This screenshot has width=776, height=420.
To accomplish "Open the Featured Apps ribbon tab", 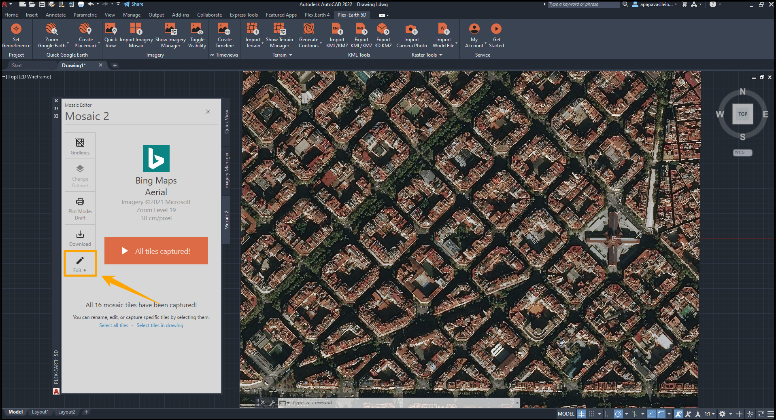I will [281, 15].
